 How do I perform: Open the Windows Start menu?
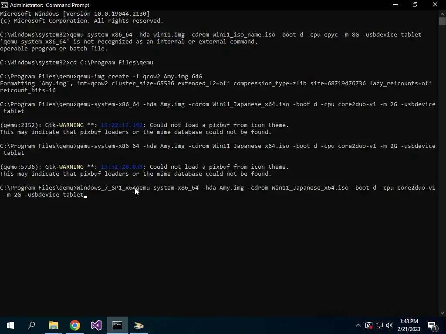[10, 325]
